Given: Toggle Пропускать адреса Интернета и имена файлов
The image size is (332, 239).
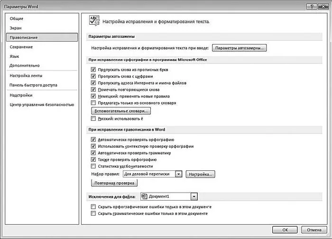Looking at the screenshot, I should [93, 83].
